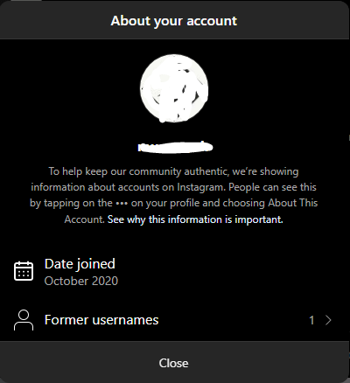The image size is (350, 383).
Task: Click the word "Account." starting the last line
Action: point(85,219)
